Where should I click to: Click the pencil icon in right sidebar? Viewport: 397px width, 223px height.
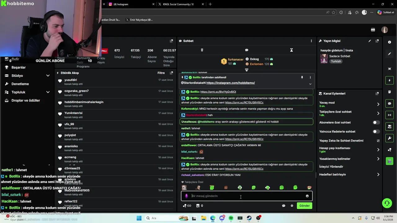(390, 54)
